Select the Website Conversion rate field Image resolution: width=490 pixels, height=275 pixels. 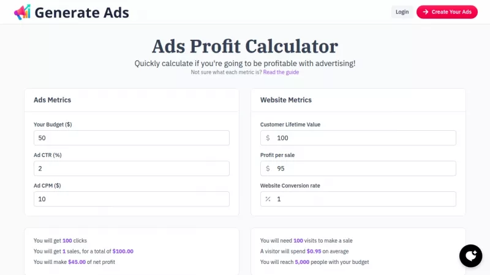tap(364, 199)
